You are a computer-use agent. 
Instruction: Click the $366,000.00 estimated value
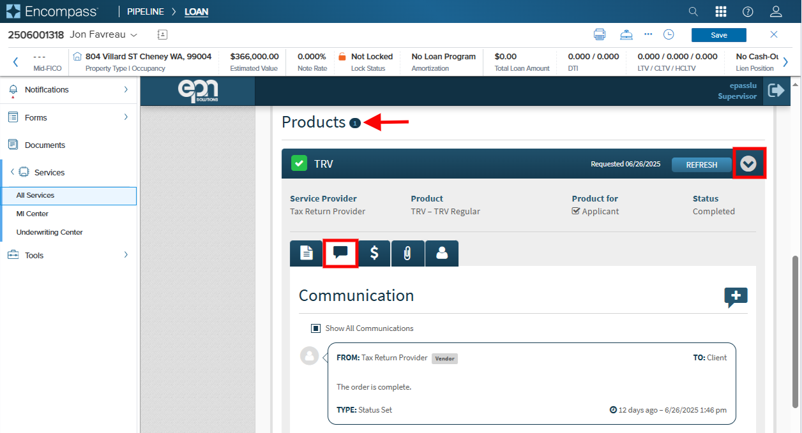254,56
